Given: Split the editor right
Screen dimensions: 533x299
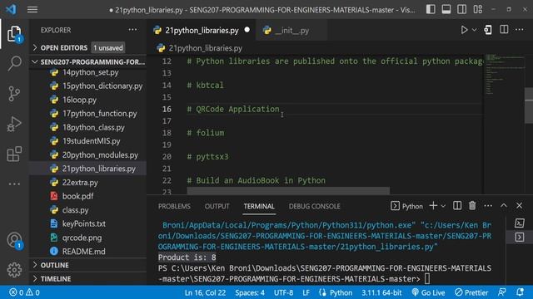Looking at the screenshot, I should (504, 30).
